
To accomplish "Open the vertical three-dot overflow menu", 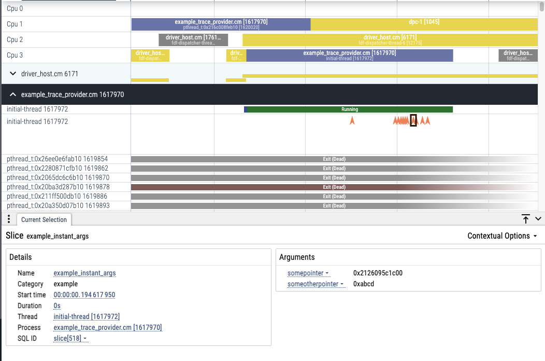I will click(x=8, y=219).
